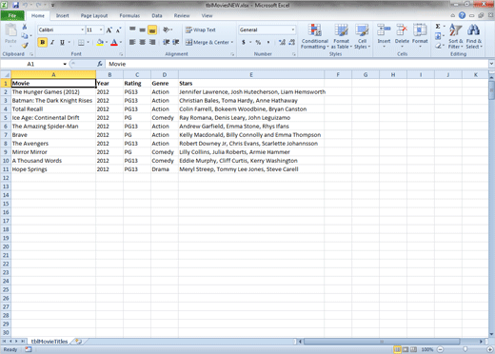The height and width of the screenshot is (354, 495).
Task: Click the Save icon in Quick Access Toolbar
Action: [15, 5]
